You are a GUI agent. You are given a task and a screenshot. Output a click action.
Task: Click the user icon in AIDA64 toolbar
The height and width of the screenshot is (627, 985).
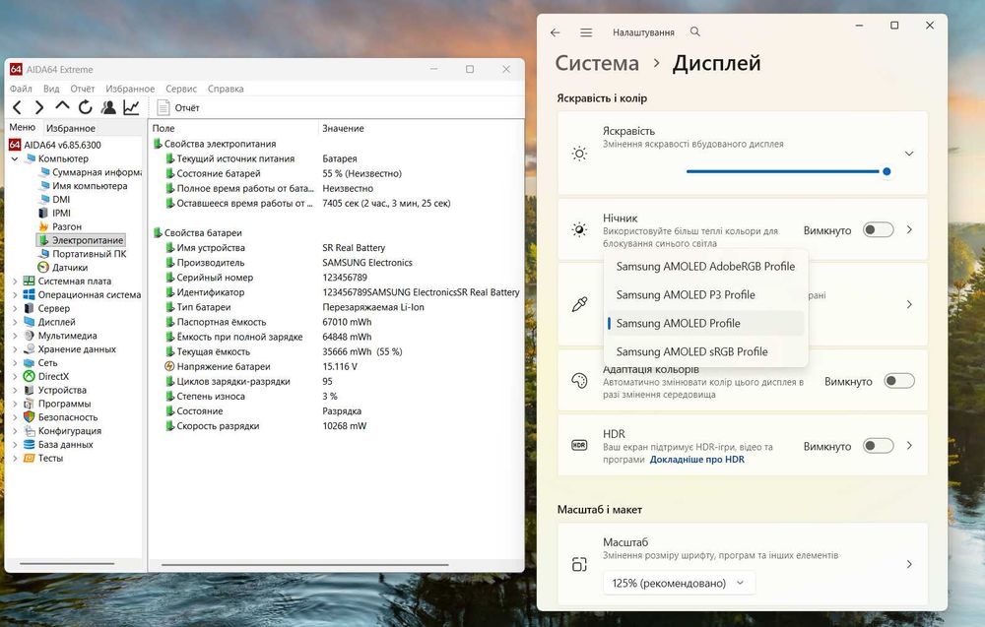(108, 107)
